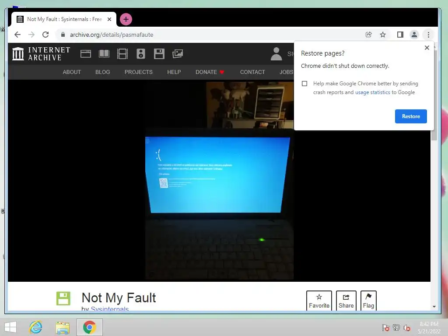Click the taskbar clock showing 8:42 PM

(x=429, y=327)
